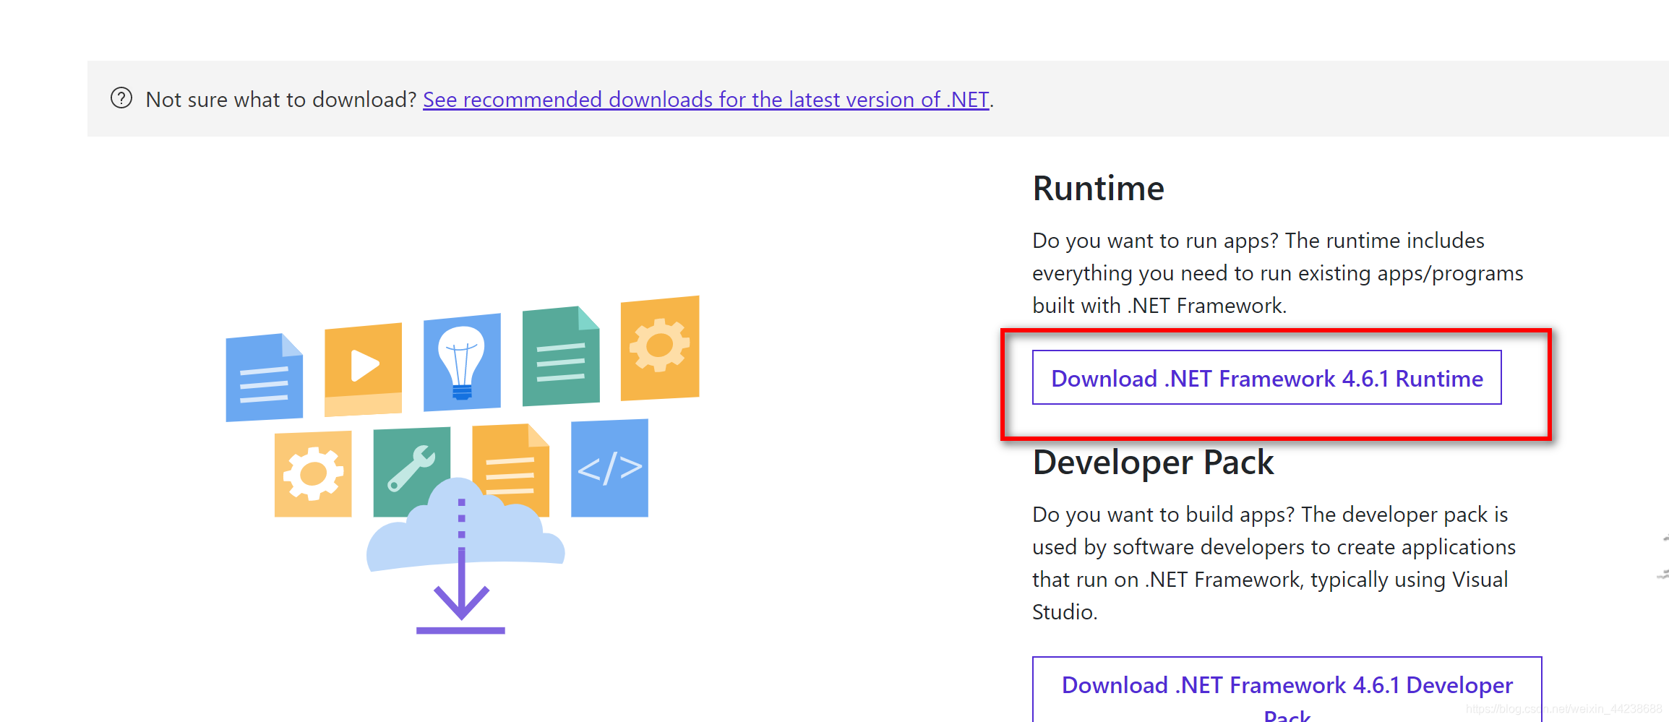Click Download .NET Framework 4.6.1 Developer Pack button

point(1287,690)
